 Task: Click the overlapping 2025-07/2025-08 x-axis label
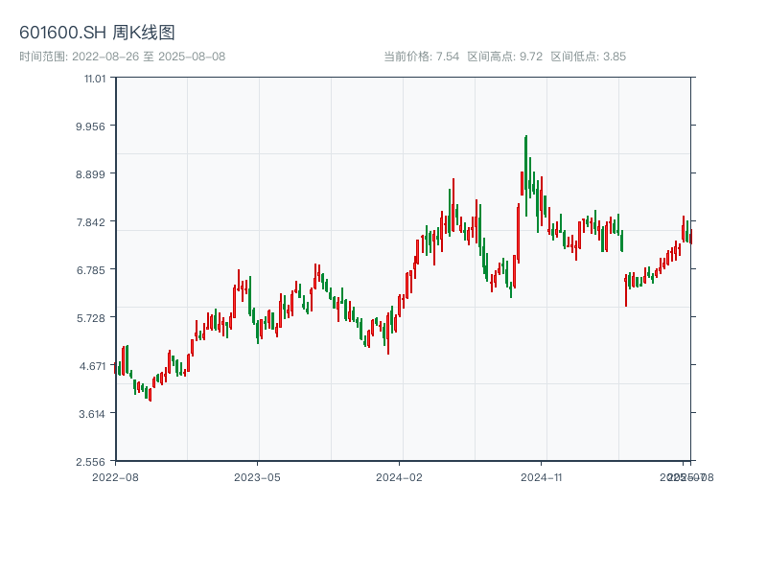coord(686,476)
